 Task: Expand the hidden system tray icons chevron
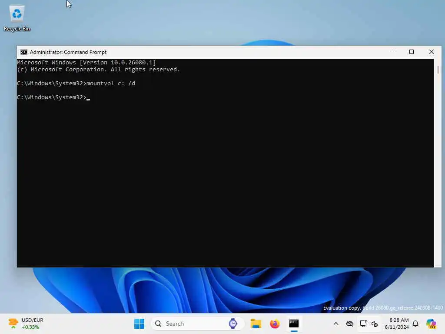[x=336, y=324]
